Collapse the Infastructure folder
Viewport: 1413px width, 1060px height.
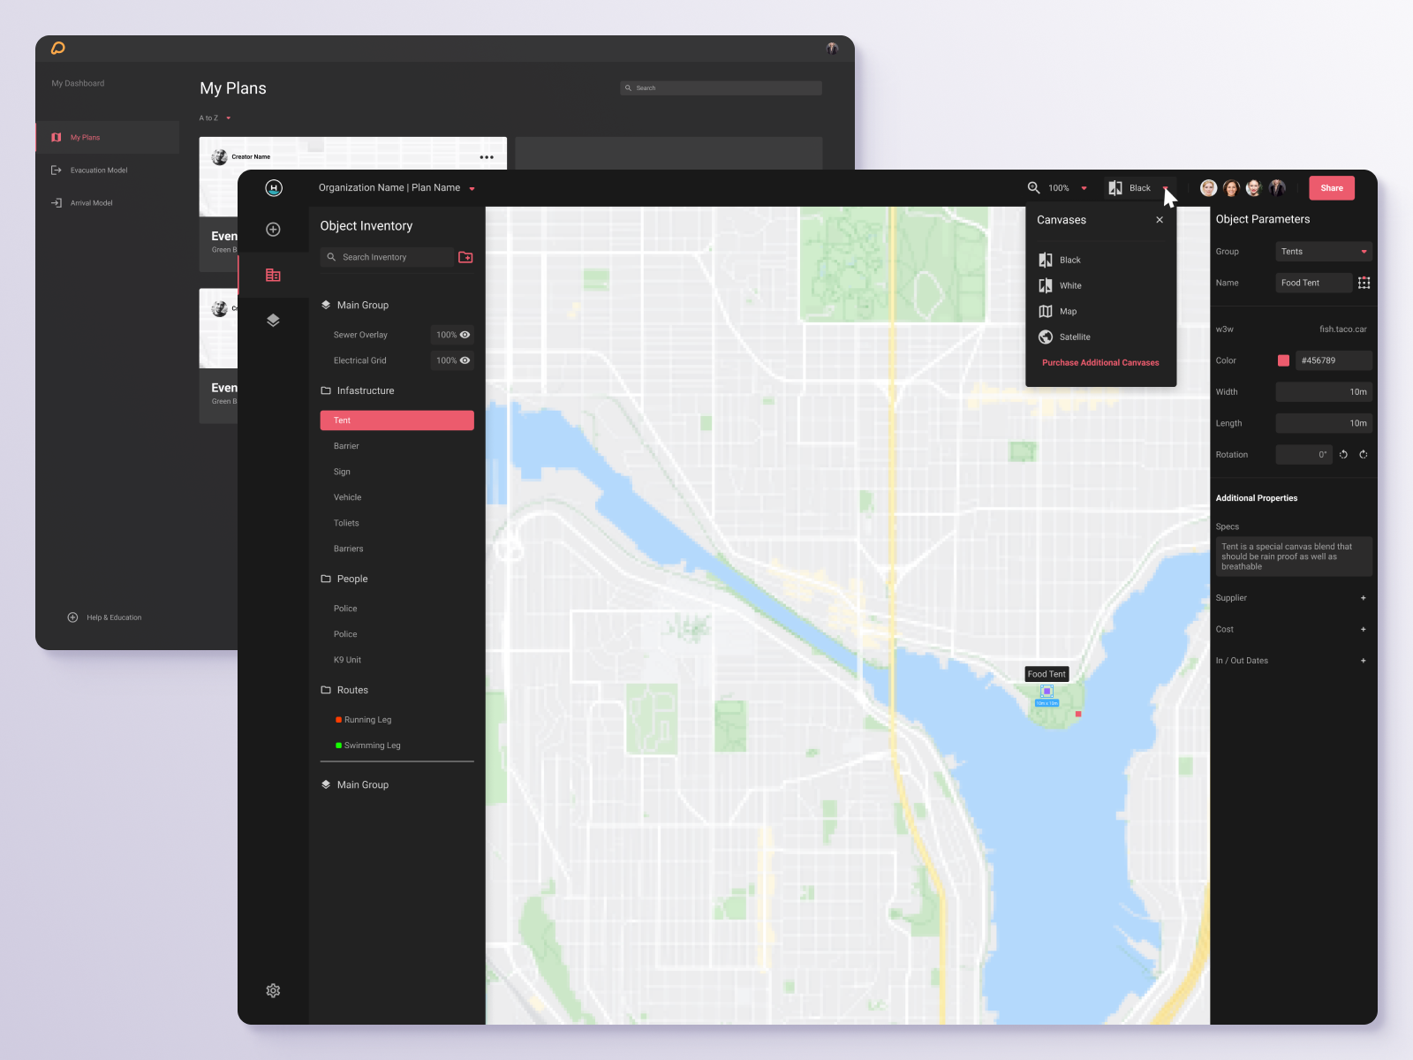pyautogui.click(x=358, y=390)
